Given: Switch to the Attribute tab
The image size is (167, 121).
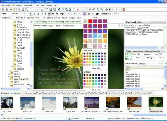Looking at the screenshot, I should tap(142, 64).
